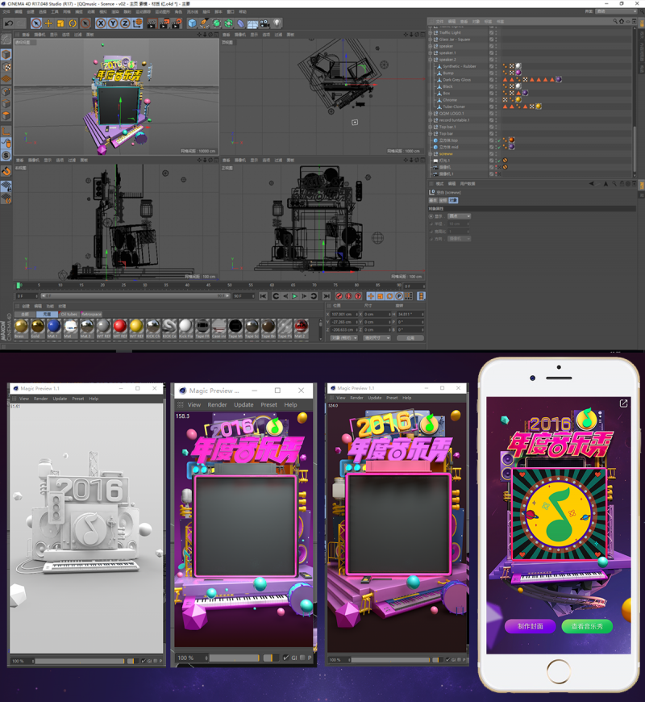Open Preset menu in middle Magic Preview
The image size is (645, 702).
tap(268, 405)
